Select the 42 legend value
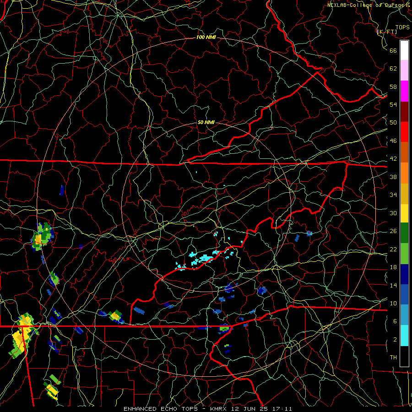This screenshot has height=412, width=412. coord(393,159)
